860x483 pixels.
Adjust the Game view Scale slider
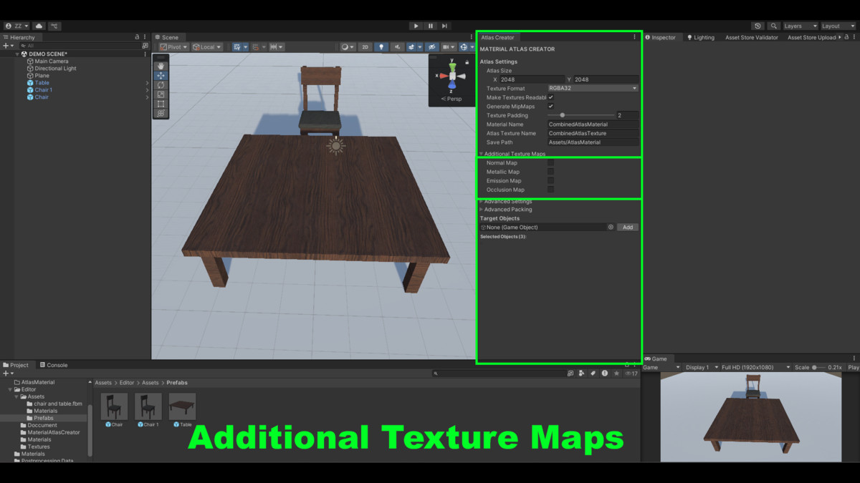click(x=818, y=367)
